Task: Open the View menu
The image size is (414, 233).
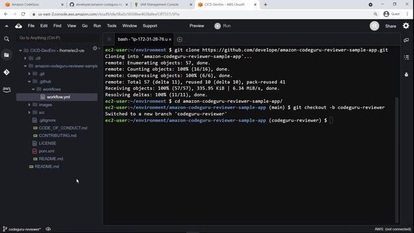Action: (72, 26)
